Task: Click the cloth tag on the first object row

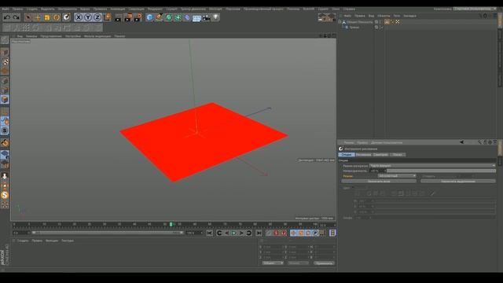Action: point(387,22)
